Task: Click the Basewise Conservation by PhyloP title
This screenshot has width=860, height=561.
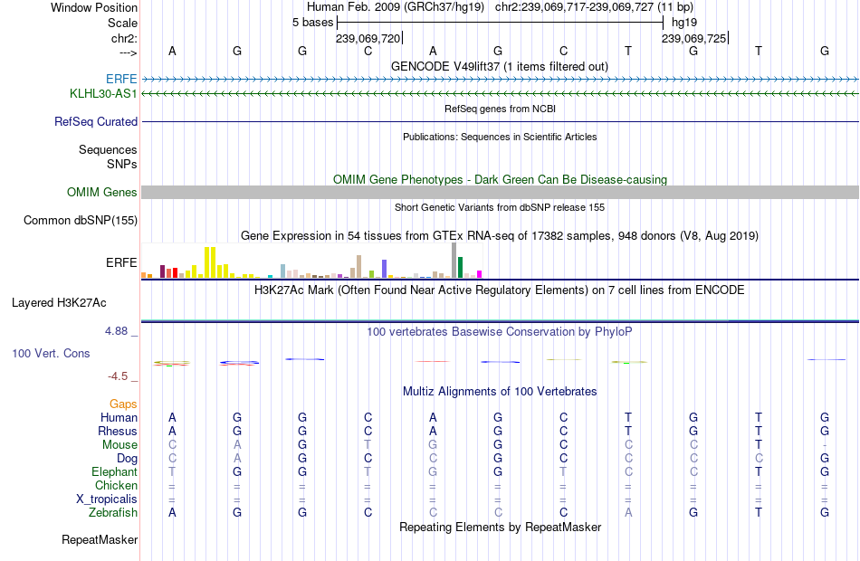Action: click(x=500, y=332)
